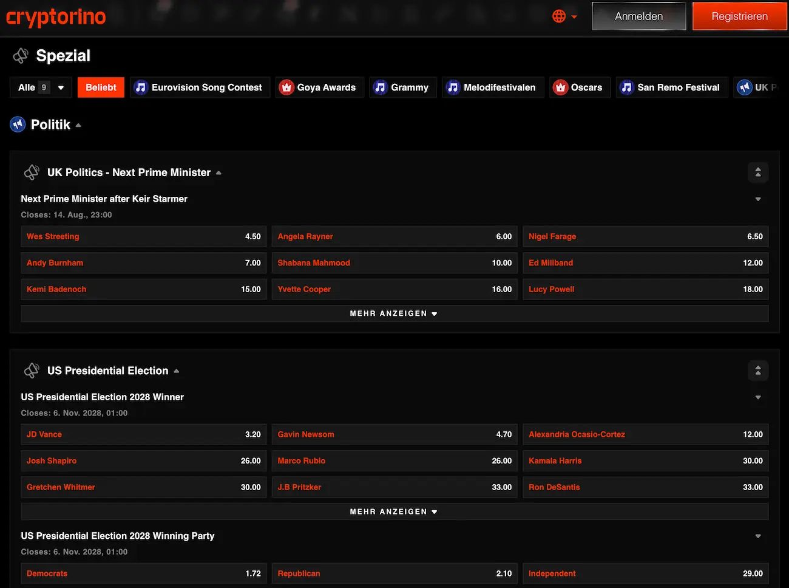
Task: Toggle the US Presidential Election sort button
Action: click(x=757, y=371)
